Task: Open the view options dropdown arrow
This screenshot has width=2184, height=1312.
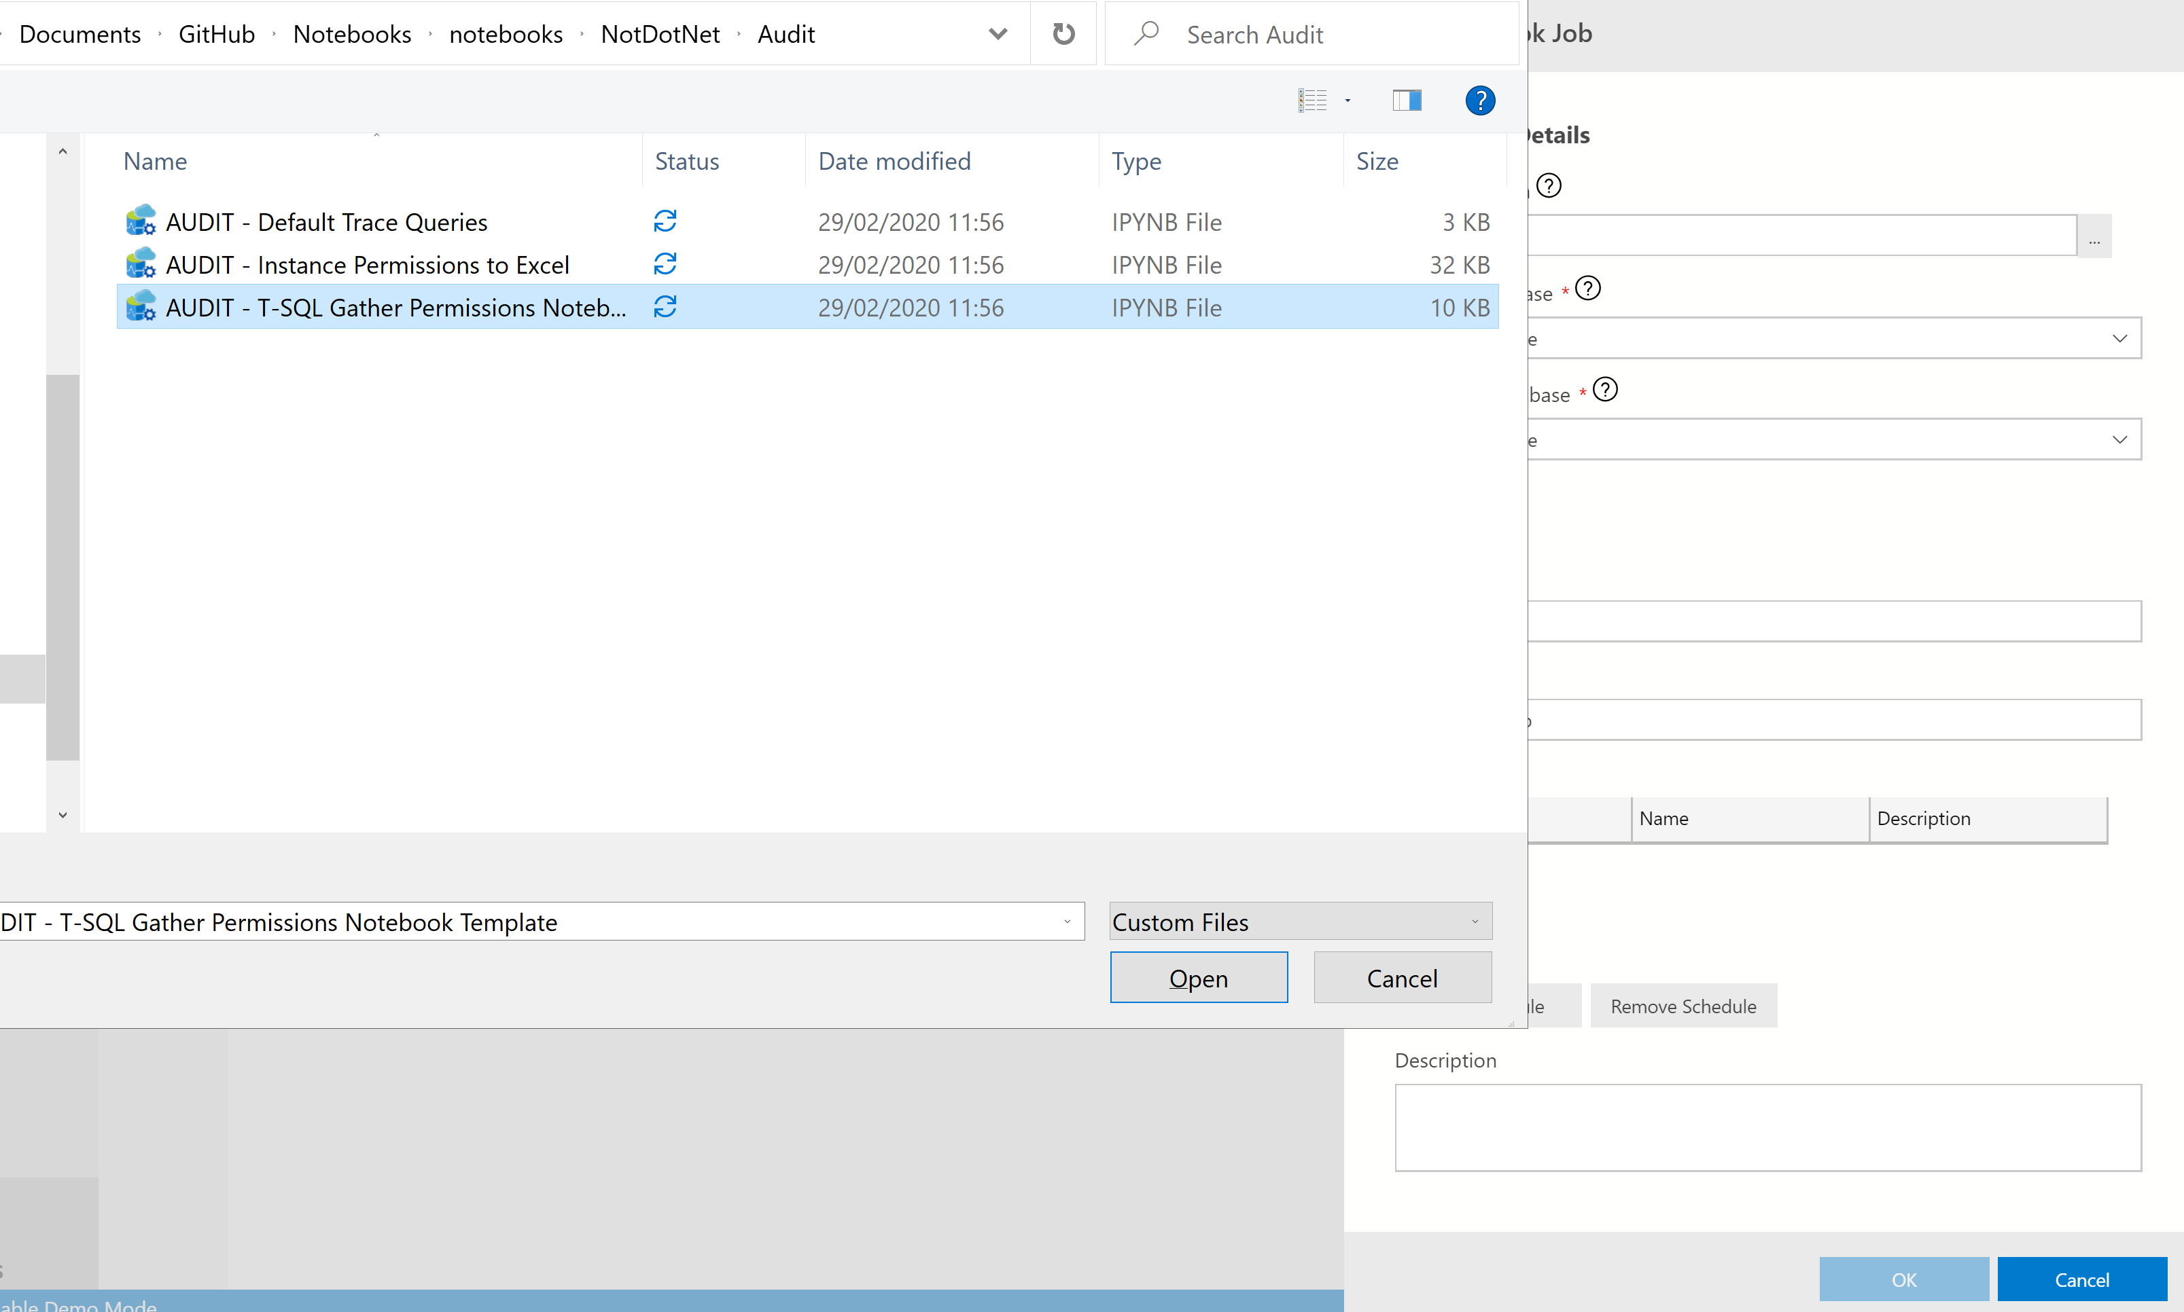Action: pyautogui.click(x=1348, y=101)
